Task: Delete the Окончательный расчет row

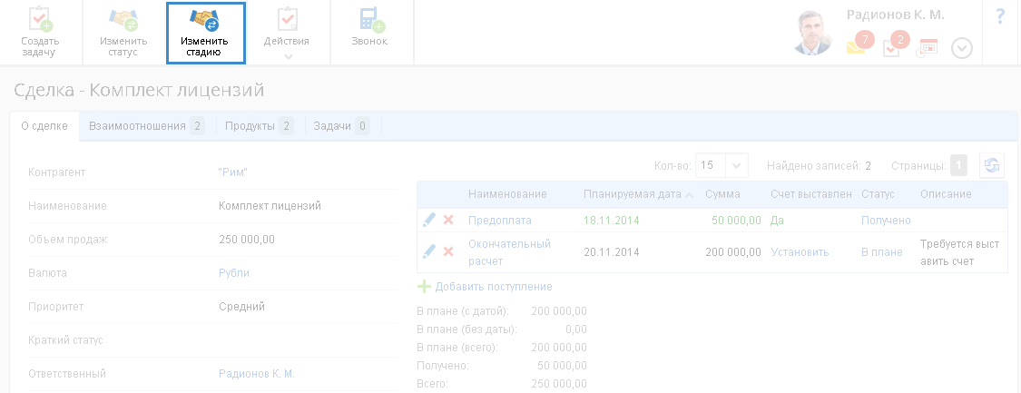Action: (448, 251)
